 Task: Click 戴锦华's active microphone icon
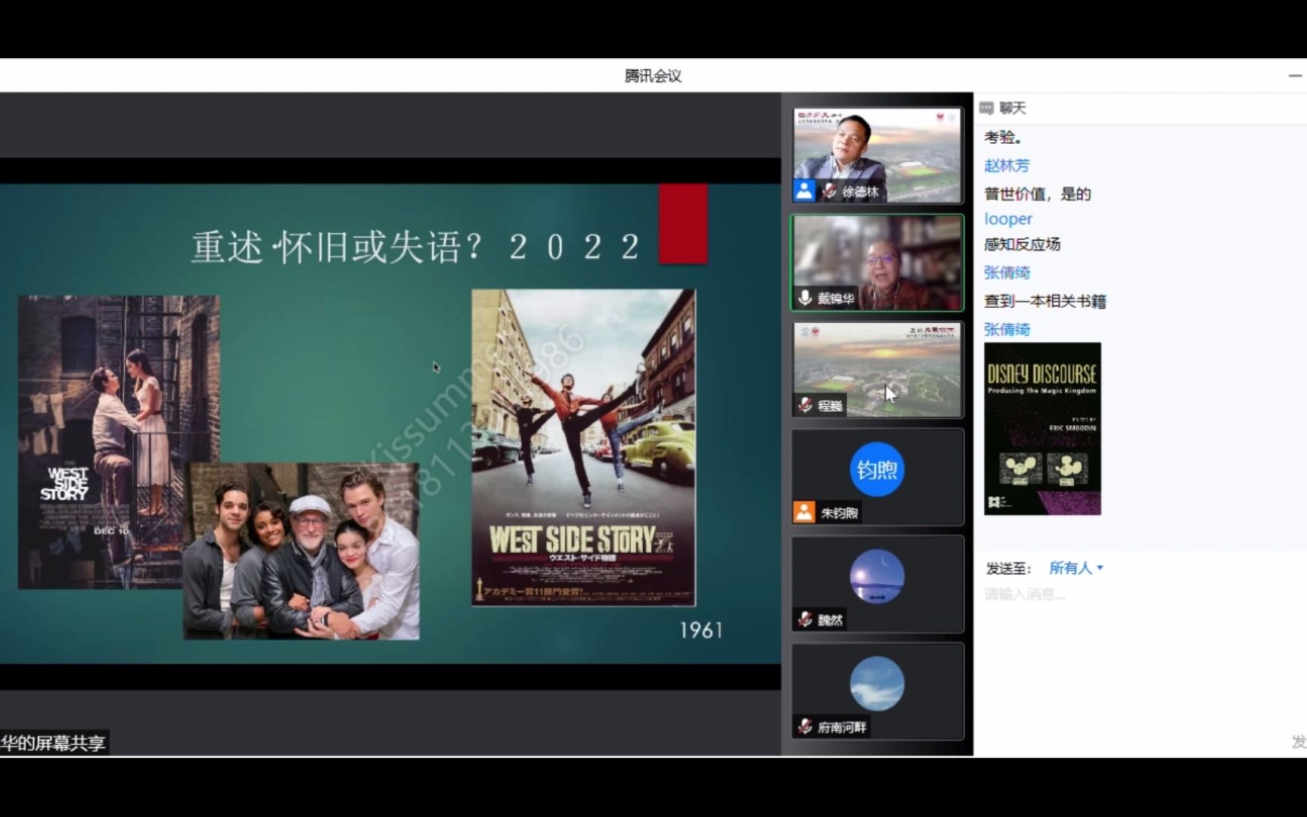805,298
